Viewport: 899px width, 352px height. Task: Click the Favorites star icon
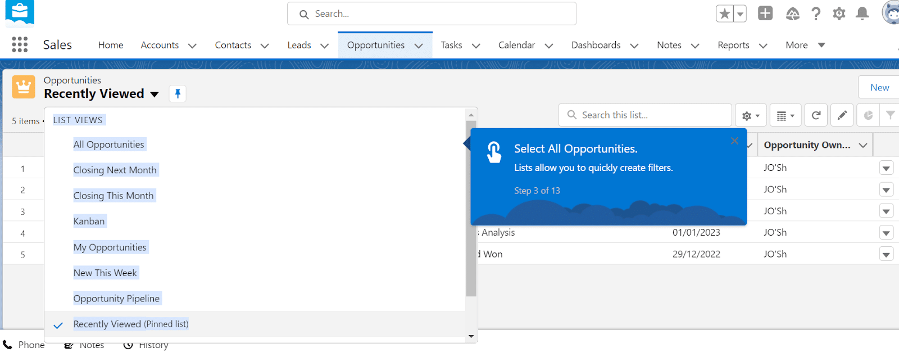tap(725, 13)
